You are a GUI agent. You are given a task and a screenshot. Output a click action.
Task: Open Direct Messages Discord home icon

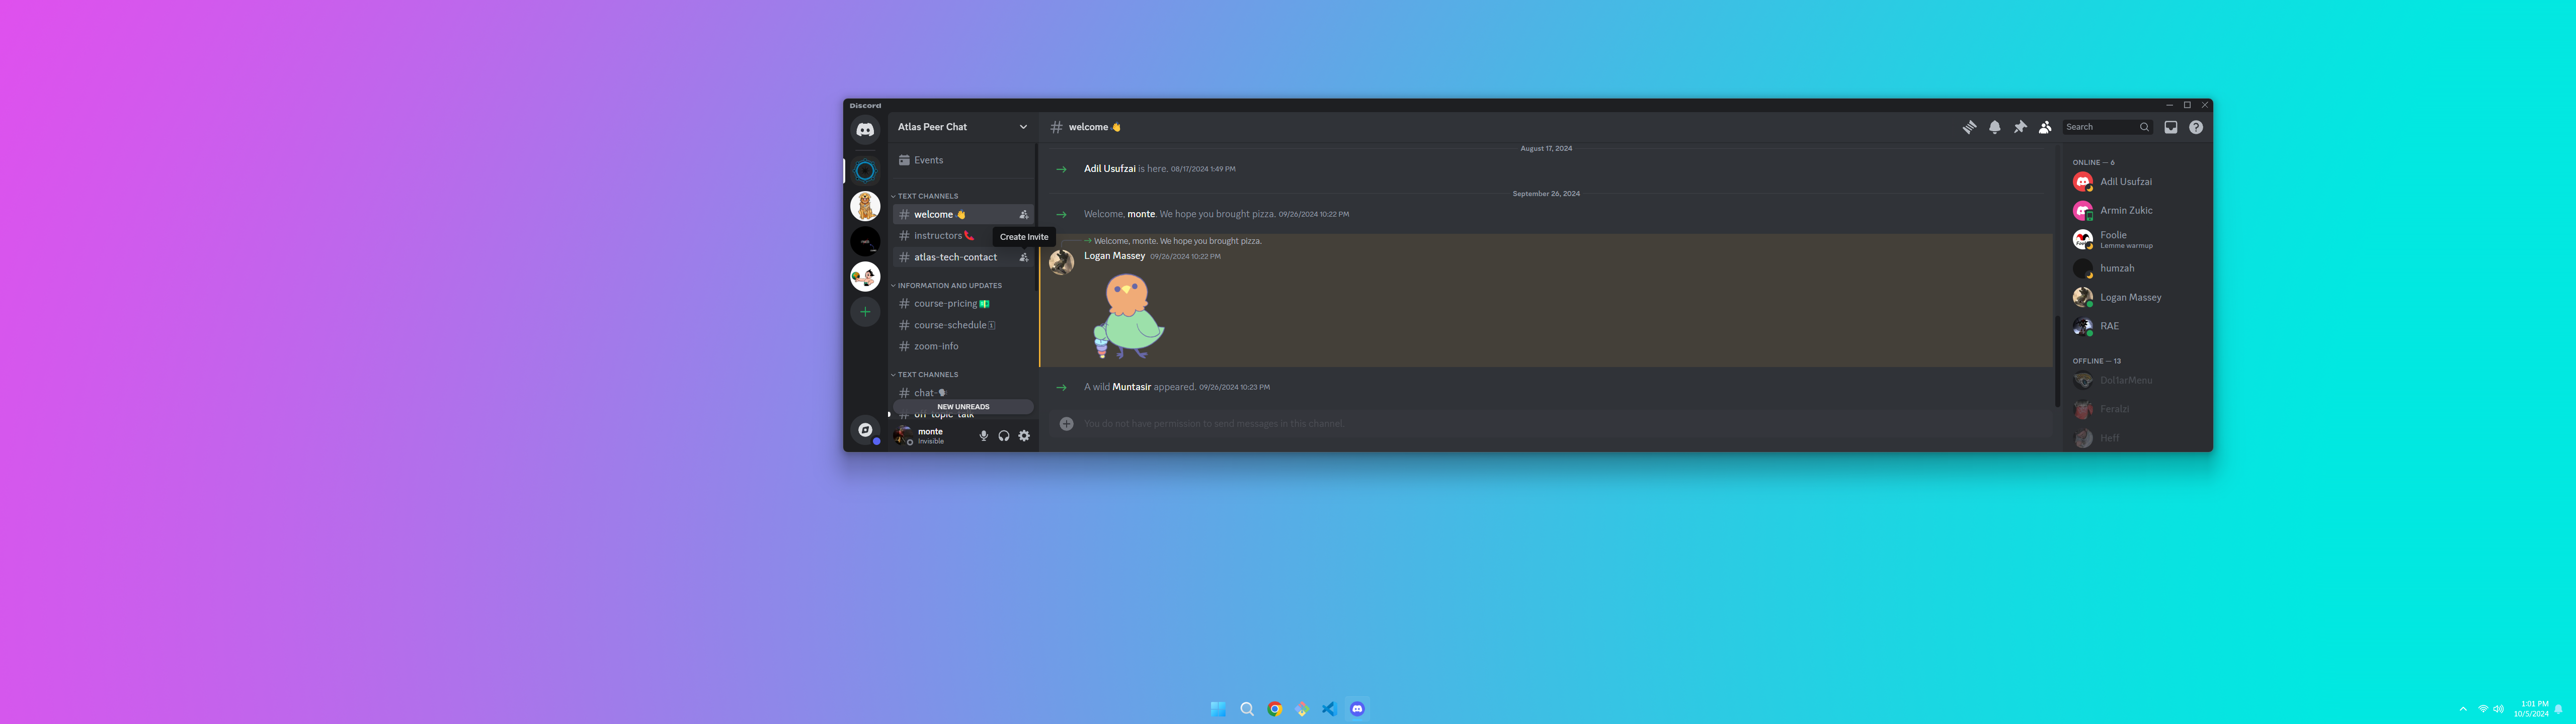pos(865,130)
